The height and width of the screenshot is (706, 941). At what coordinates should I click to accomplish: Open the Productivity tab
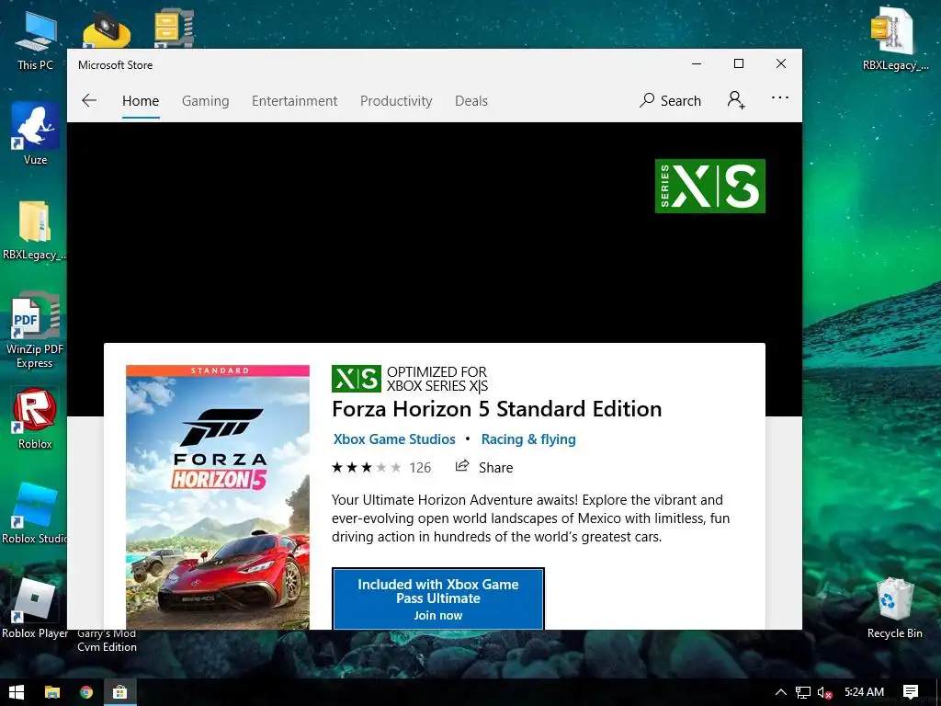396,101
